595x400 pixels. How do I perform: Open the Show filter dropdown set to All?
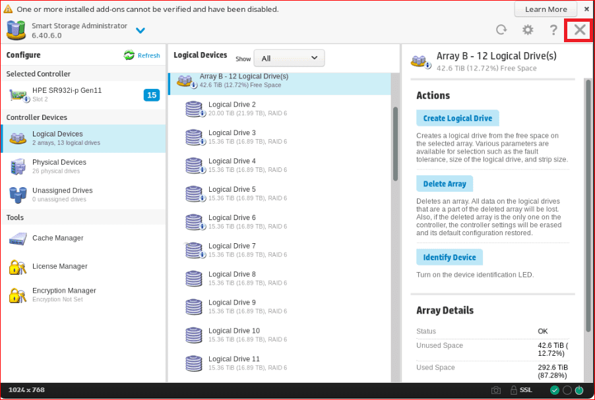point(289,59)
